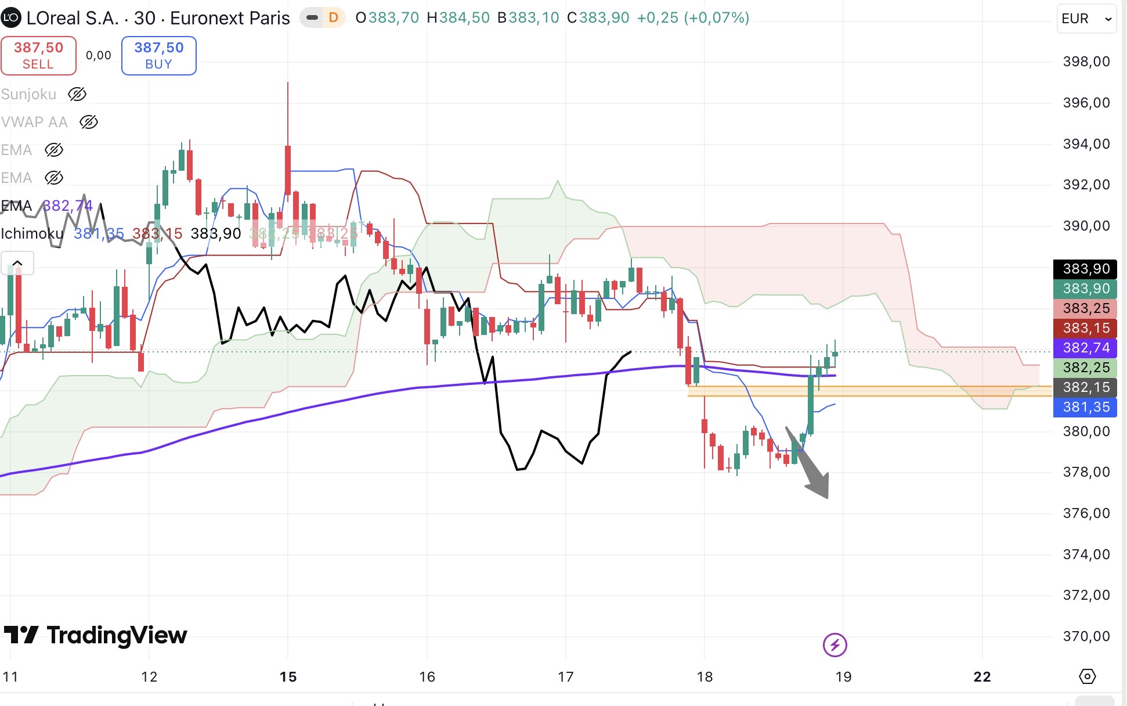Click the red SELL 387,50 button
The image size is (1127, 706).
pos(38,56)
